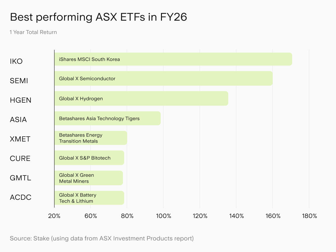
Task: Select Betashares Asia Technology Tigers bar
Action: (x=107, y=118)
